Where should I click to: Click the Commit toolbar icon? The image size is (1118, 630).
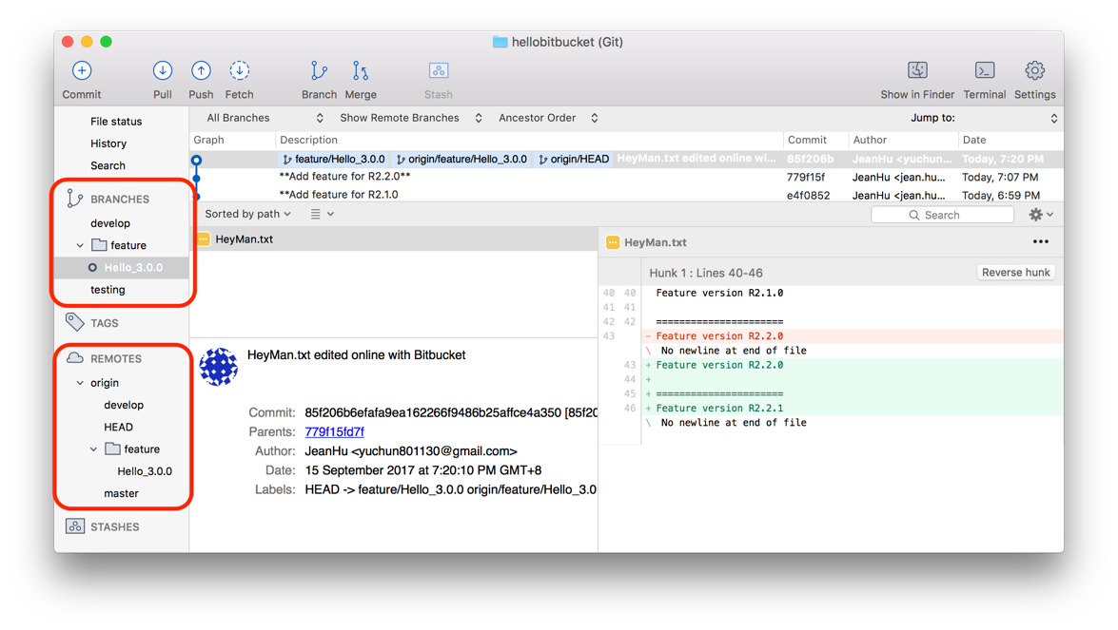[81, 70]
